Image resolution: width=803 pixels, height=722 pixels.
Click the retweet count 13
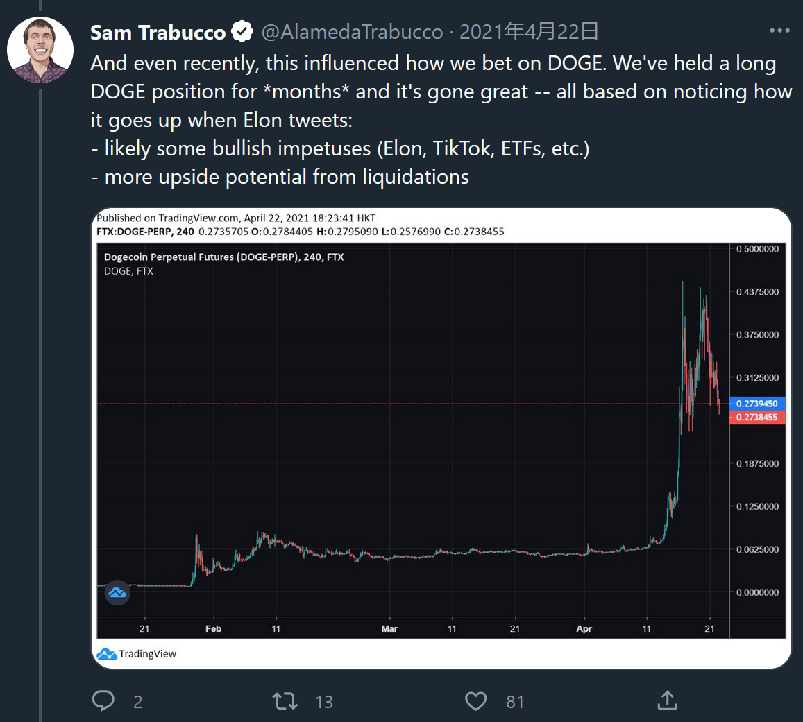(324, 702)
